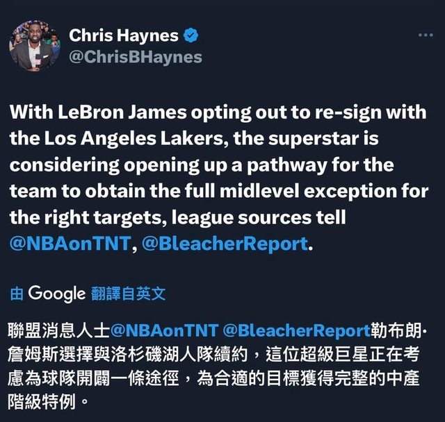
Task: Click the Google logo in translation attribution
Action: 57,294
